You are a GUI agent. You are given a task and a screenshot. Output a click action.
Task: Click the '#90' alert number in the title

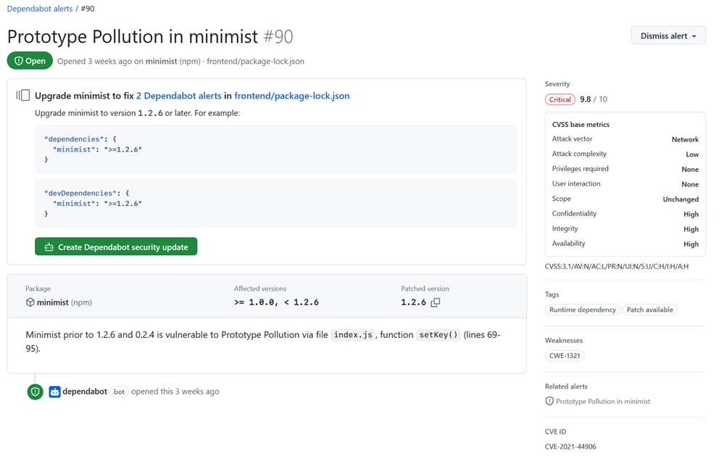pos(278,36)
